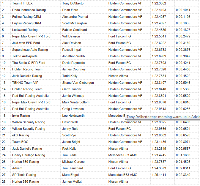Select driver Todd Kelly
The width and height of the screenshot is (200, 186).
tap(70, 76)
